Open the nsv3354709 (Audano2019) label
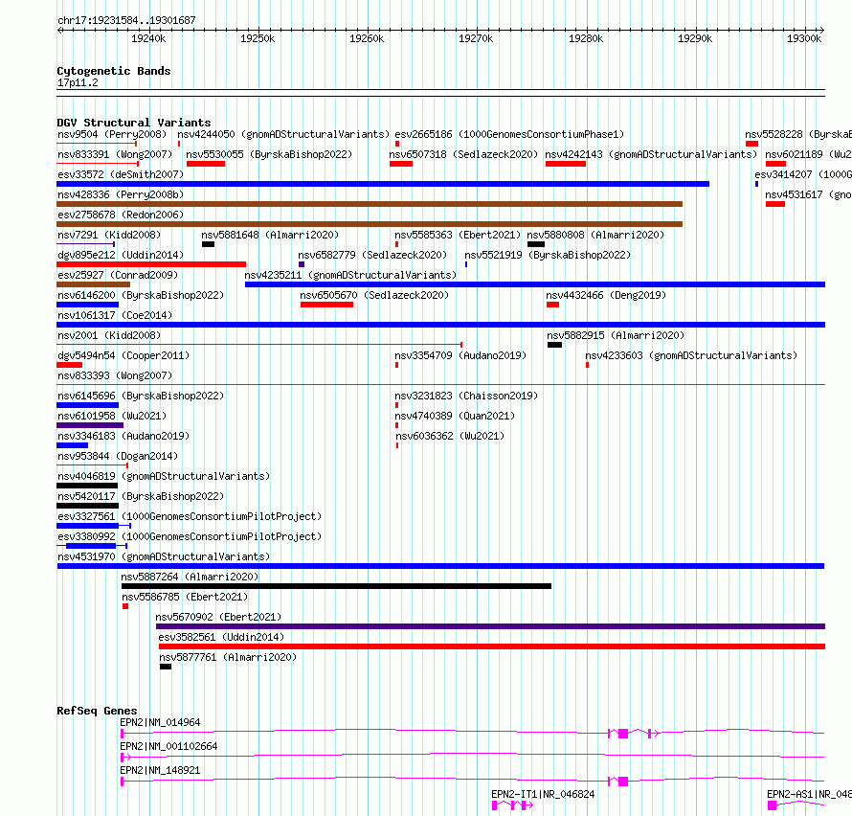852x816 pixels. pos(460,355)
